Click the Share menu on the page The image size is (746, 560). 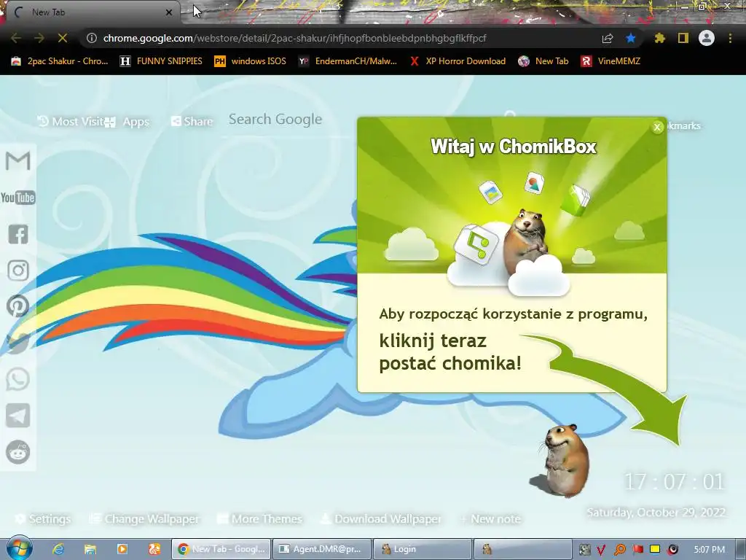point(192,122)
